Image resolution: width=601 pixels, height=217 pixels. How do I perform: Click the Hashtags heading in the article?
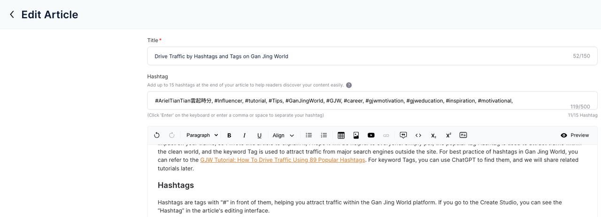point(176,185)
